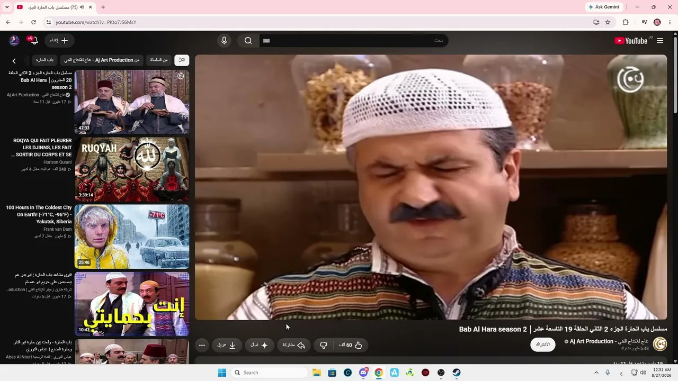This screenshot has width=678, height=381.
Task: Open the account avatar menu
Action: [14, 41]
